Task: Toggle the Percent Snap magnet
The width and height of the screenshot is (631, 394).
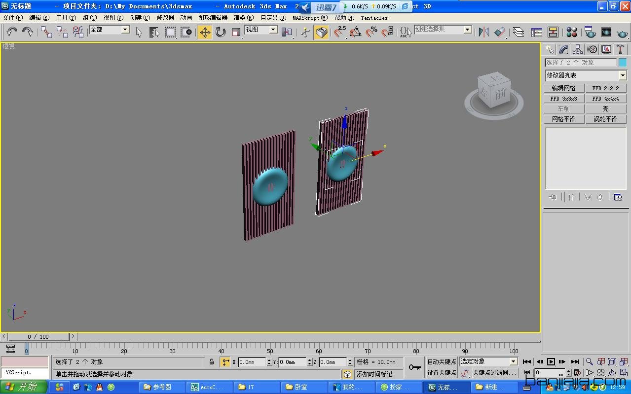Action: (x=371, y=32)
